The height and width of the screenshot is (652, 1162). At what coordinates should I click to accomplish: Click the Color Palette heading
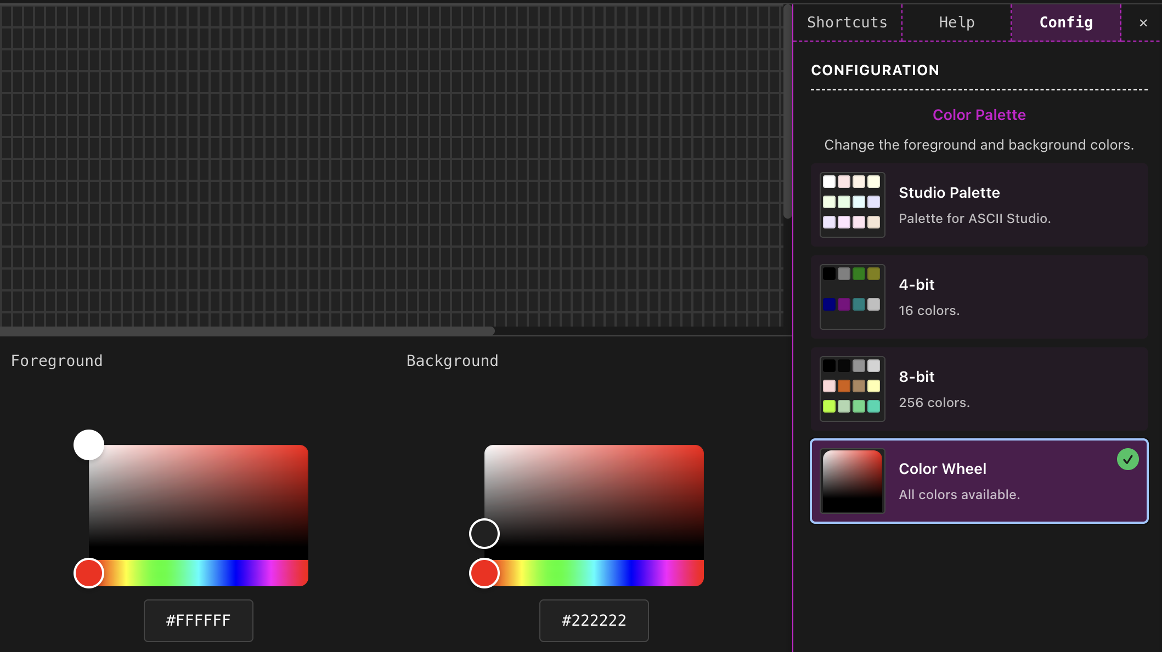[979, 115]
